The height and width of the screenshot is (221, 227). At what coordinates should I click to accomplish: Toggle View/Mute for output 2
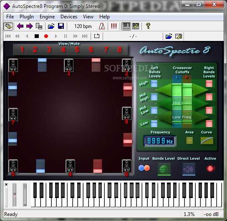click(x=35, y=50)
